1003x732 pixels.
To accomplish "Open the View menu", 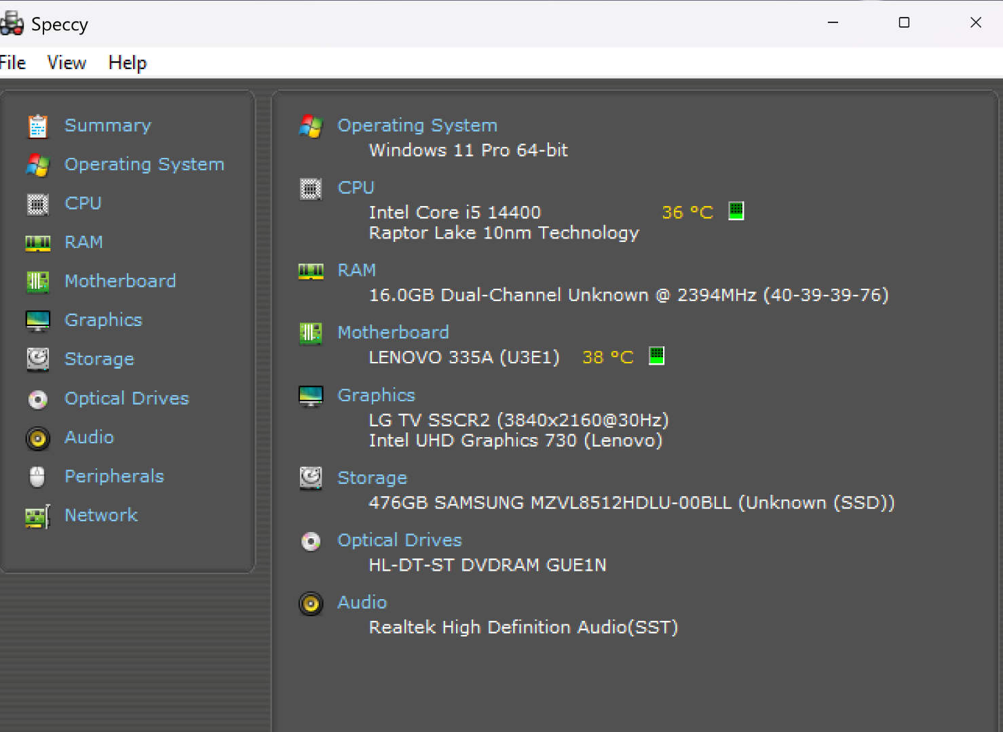I will click(67, 63).
